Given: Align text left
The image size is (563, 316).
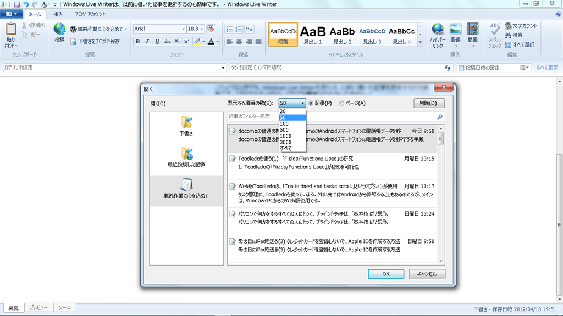Looking at the screenshot, I should click(229, 42).
